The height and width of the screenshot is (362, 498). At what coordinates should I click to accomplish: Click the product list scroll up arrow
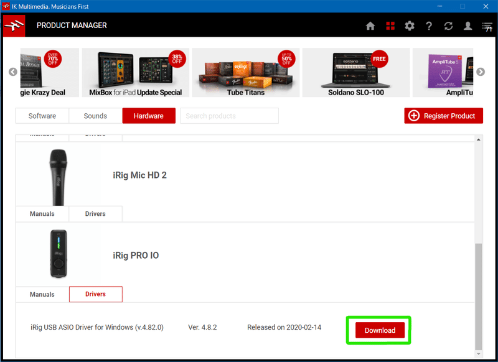tap(478, 139)
